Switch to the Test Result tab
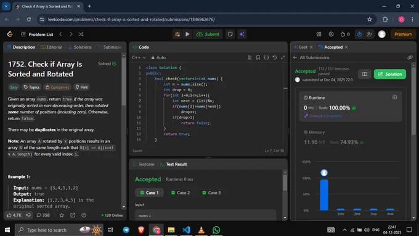 [173, 164]
